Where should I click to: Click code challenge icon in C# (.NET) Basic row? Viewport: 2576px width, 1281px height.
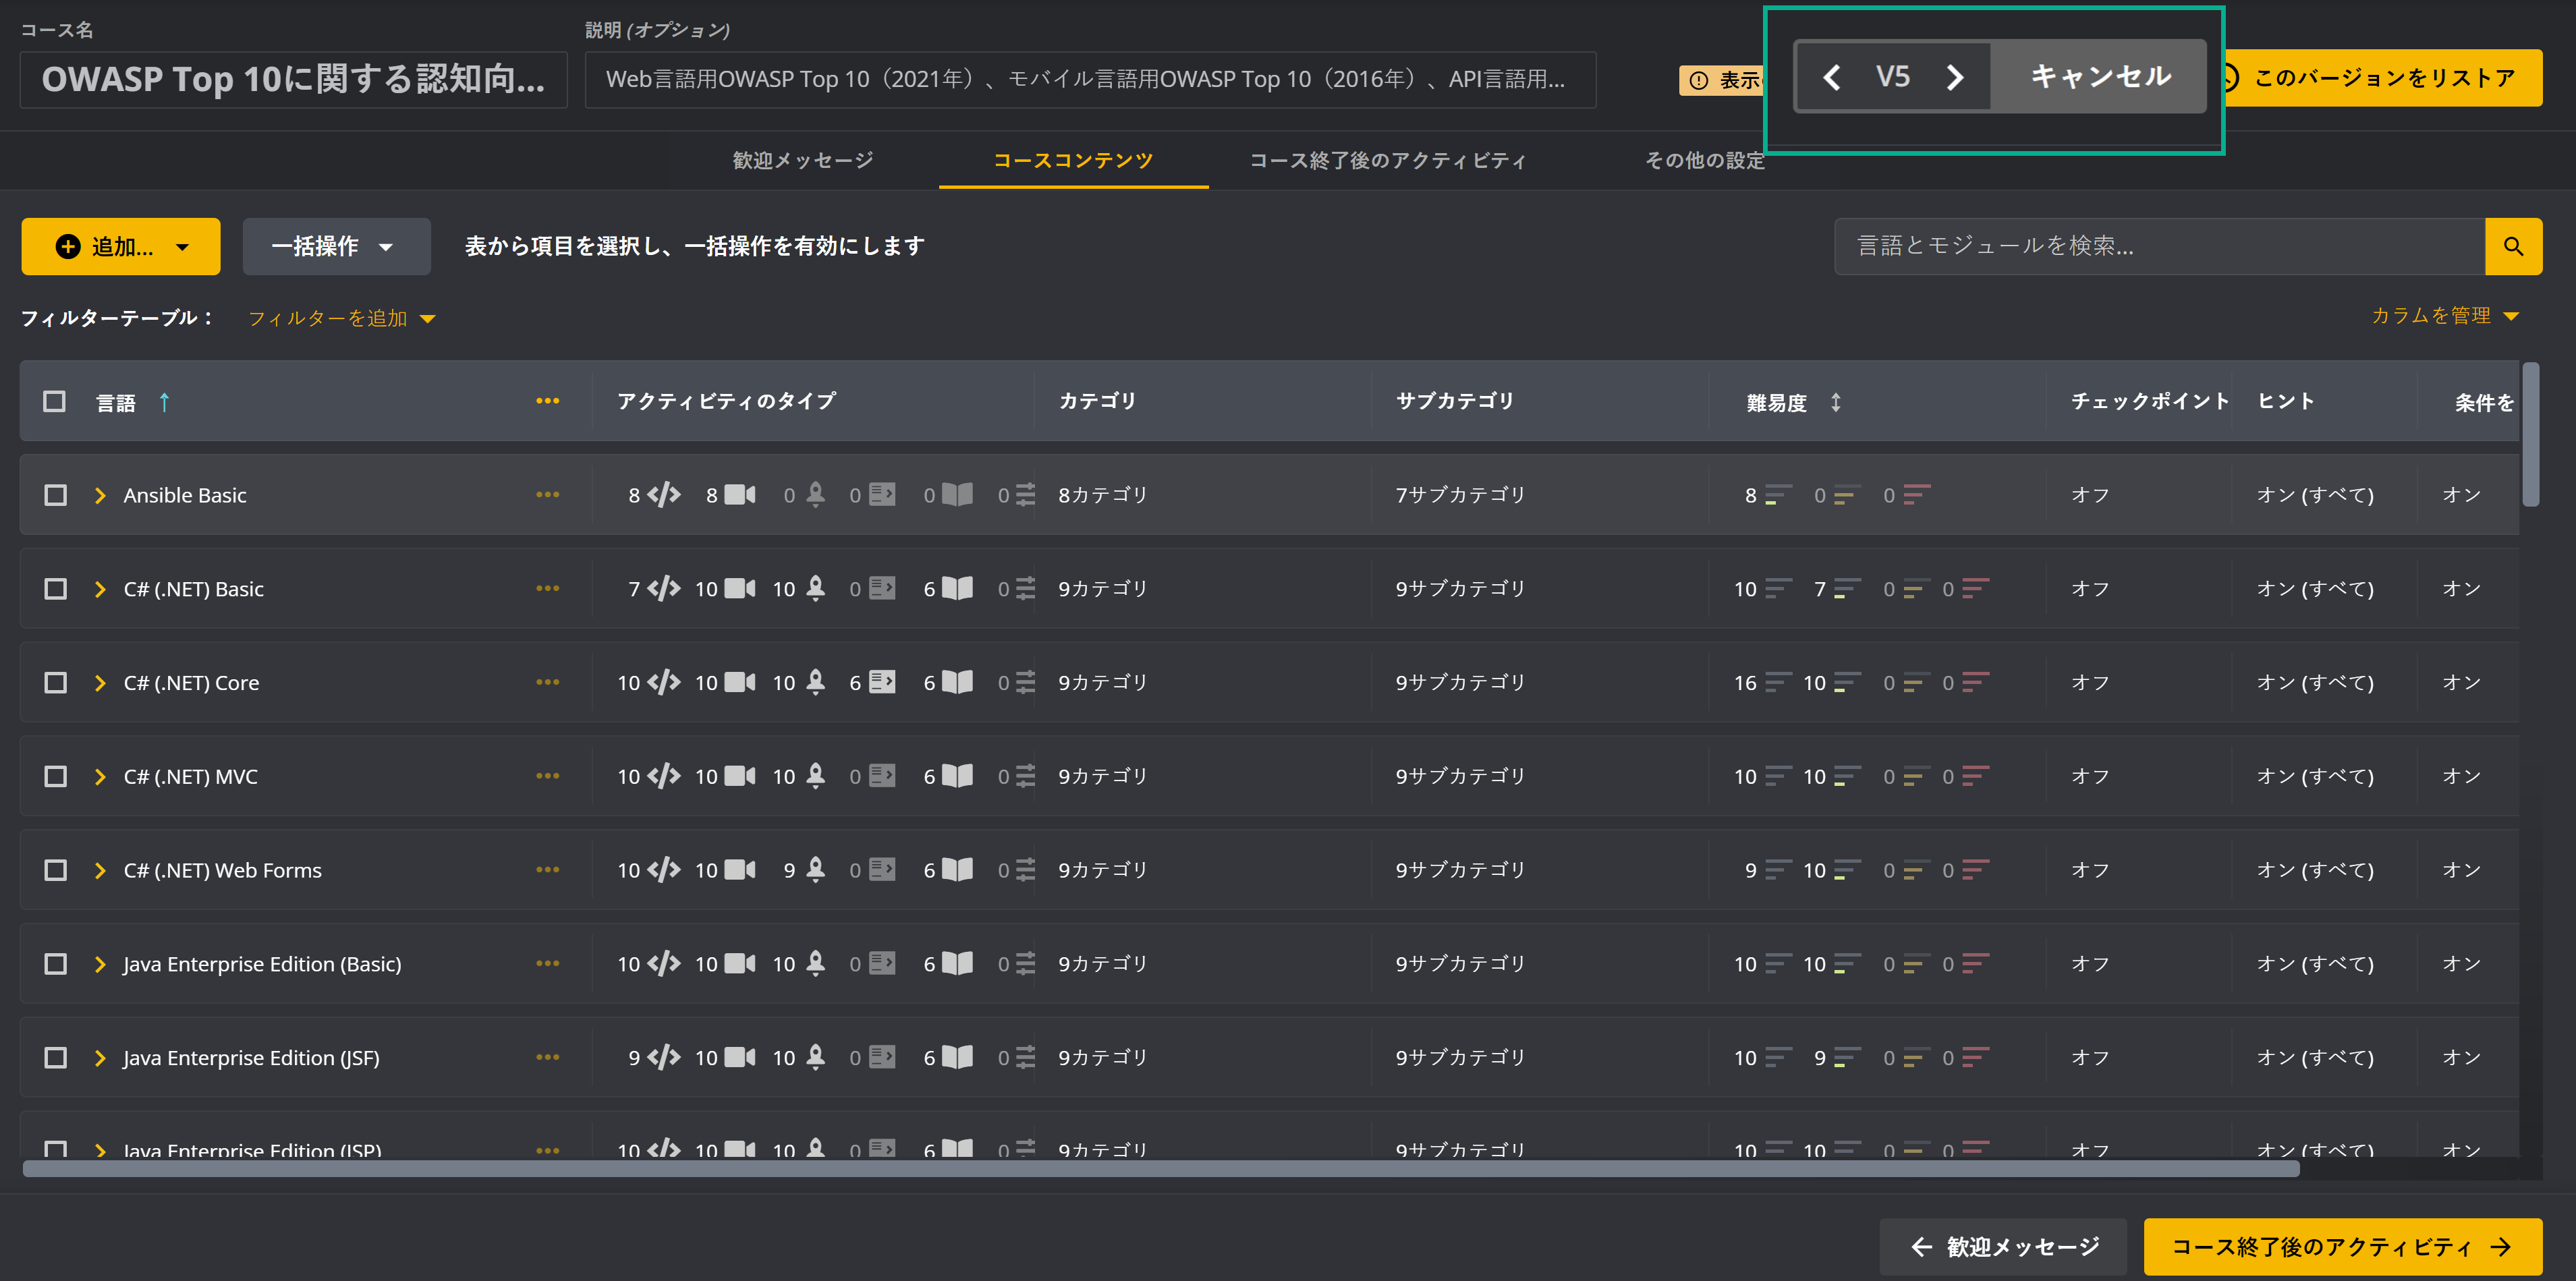[x=663, y=589]
